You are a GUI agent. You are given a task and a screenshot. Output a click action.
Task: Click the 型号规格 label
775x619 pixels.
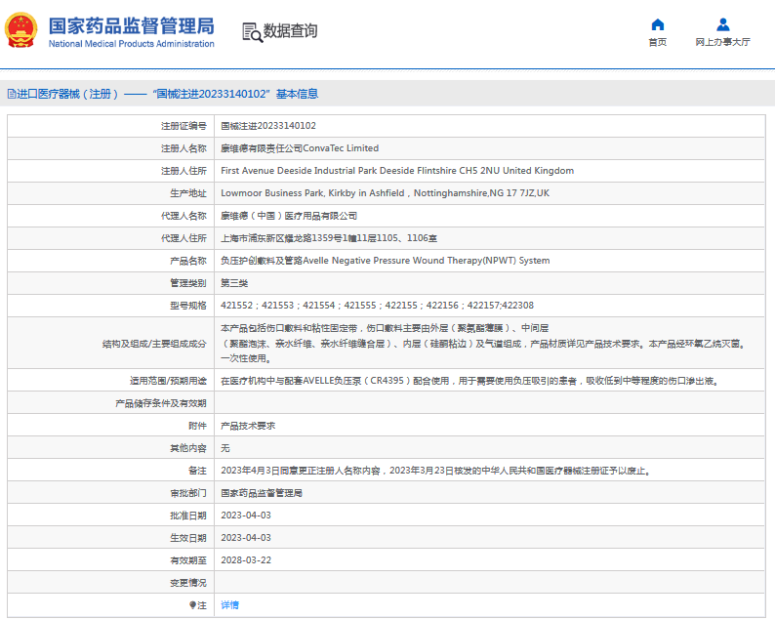(x=188, y=306)
